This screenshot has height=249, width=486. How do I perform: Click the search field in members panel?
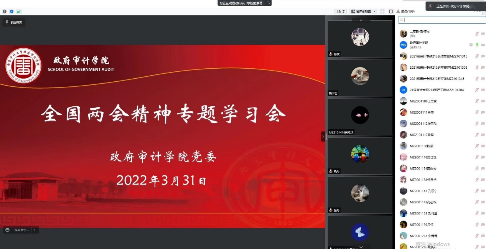pos(441,20)
